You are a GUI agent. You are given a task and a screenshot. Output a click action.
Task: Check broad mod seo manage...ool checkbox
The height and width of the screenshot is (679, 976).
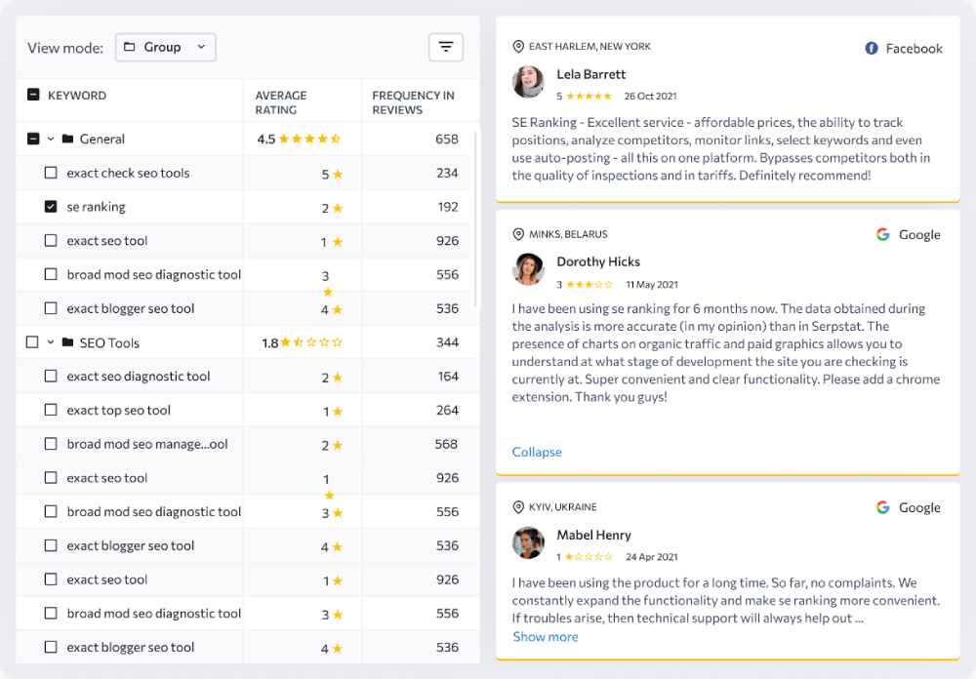(x=51, y=444)
